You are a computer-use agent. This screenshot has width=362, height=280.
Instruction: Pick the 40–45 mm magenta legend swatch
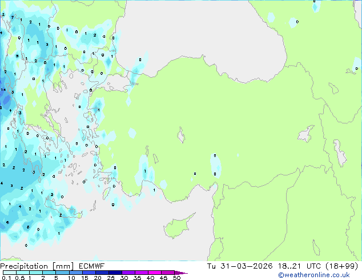[x=155, y=273]
